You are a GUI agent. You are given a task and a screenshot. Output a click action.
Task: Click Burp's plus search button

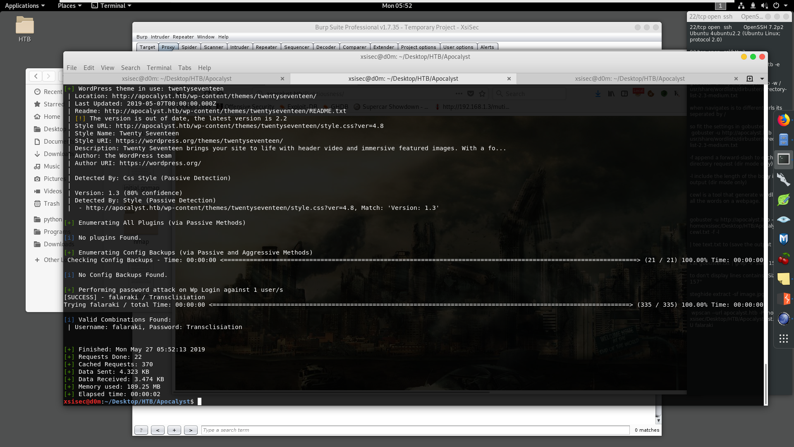(174, 430)
